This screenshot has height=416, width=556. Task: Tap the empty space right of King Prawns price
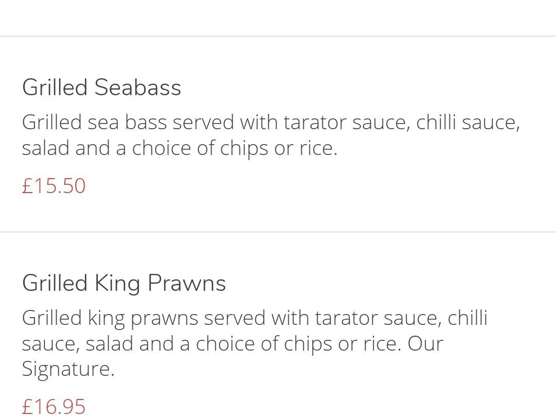(x=319, y=406)
